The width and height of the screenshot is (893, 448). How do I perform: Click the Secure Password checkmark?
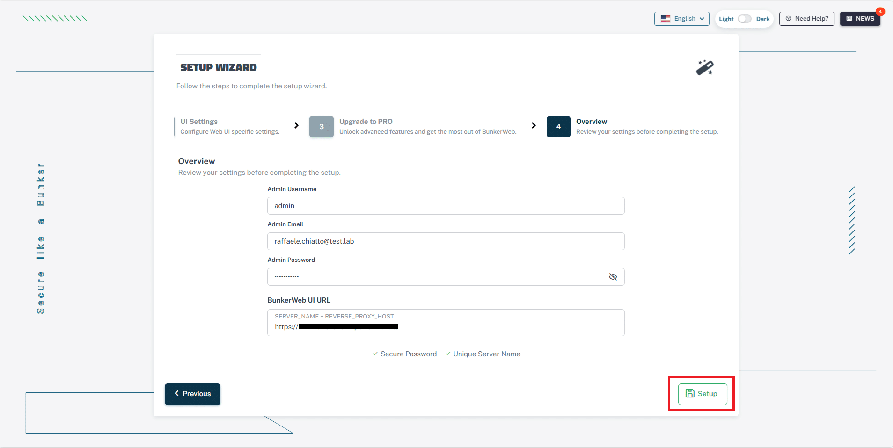point(375,354)
